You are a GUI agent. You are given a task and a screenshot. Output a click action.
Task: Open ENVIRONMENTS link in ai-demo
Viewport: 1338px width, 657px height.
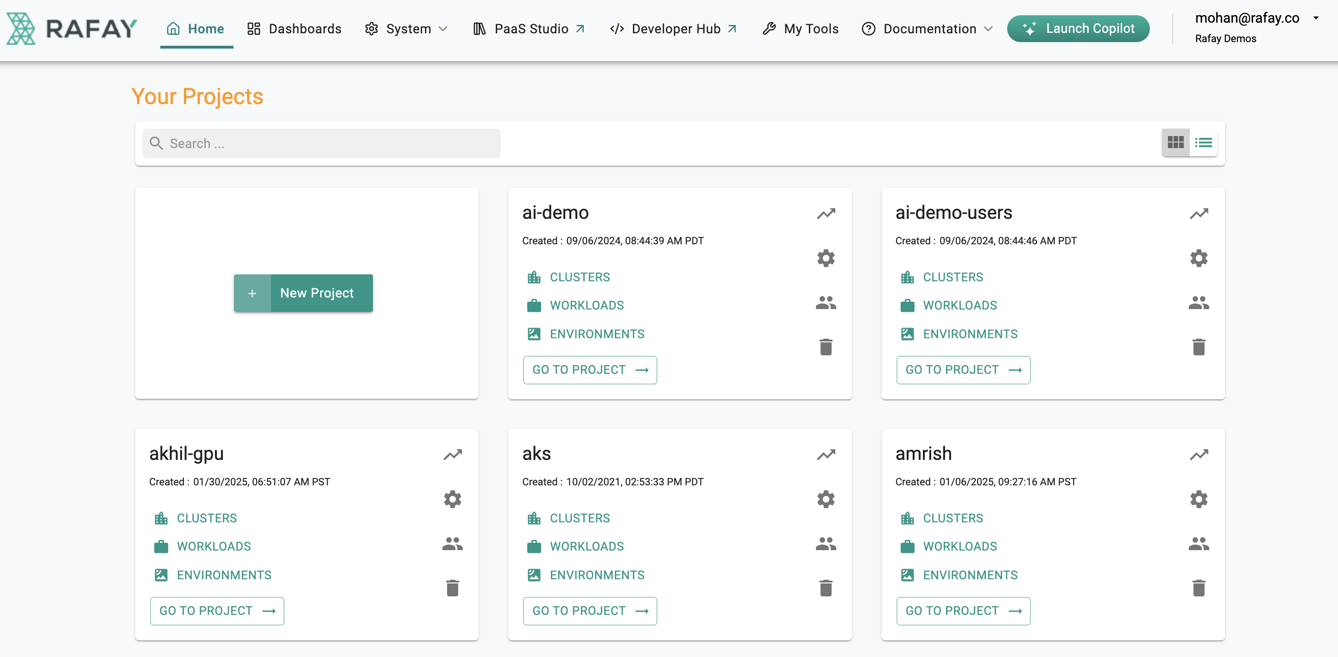[x=586, y=334]
